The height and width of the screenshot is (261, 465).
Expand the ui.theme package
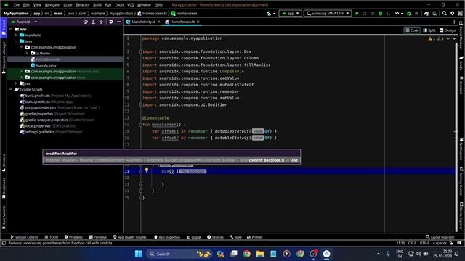pos(27,53)
